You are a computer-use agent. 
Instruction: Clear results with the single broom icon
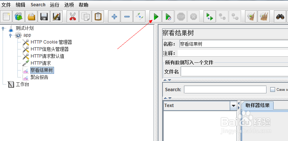(x=251, y=17)
